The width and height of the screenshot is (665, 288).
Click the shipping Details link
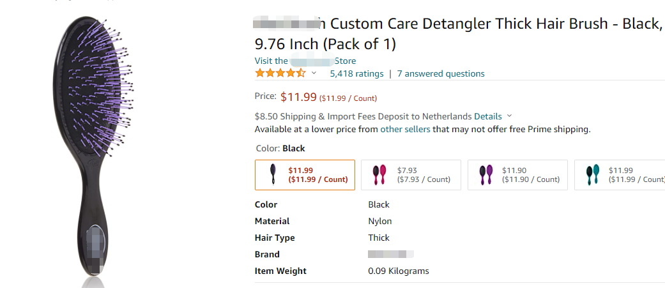tap(487, 116)
